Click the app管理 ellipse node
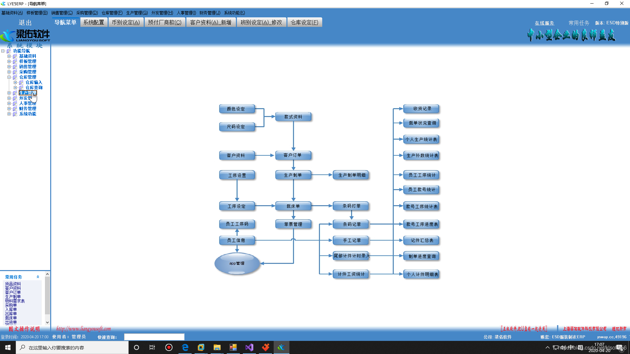Image resolution: width=630 pixels, height=354 pixels. tap(237, 264)
